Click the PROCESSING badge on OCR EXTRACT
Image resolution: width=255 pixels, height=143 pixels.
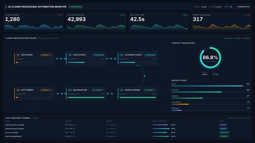click(x=98, y=55)
